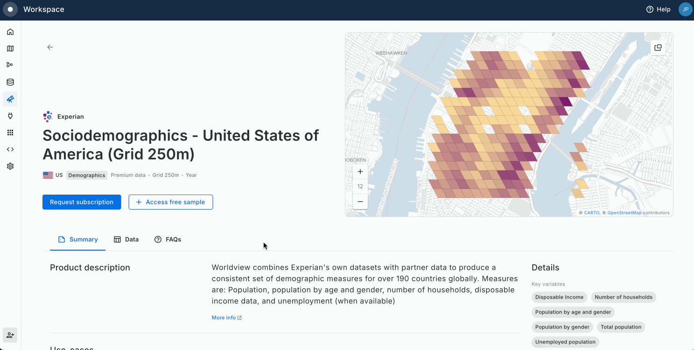The width and height of the screenshot is (694, 350).
Task: Open the Maps icon in sidebar
Action: pos(10,49)
